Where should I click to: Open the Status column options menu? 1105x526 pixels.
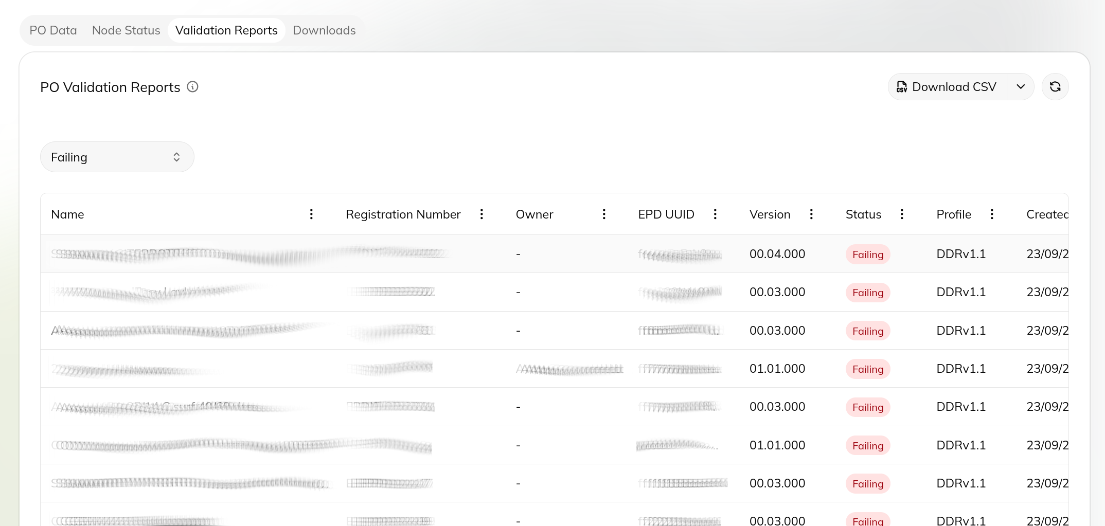902,214
